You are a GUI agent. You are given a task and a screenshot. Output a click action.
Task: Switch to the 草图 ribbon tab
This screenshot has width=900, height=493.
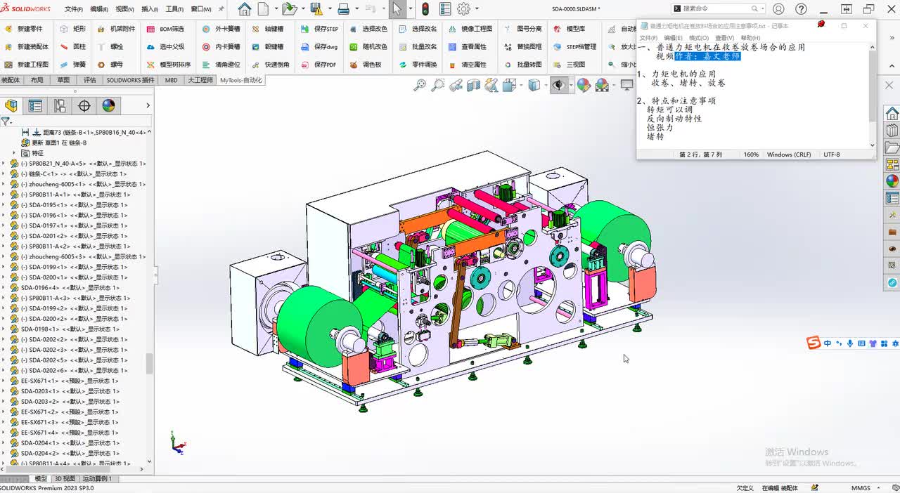coord(63,80)
